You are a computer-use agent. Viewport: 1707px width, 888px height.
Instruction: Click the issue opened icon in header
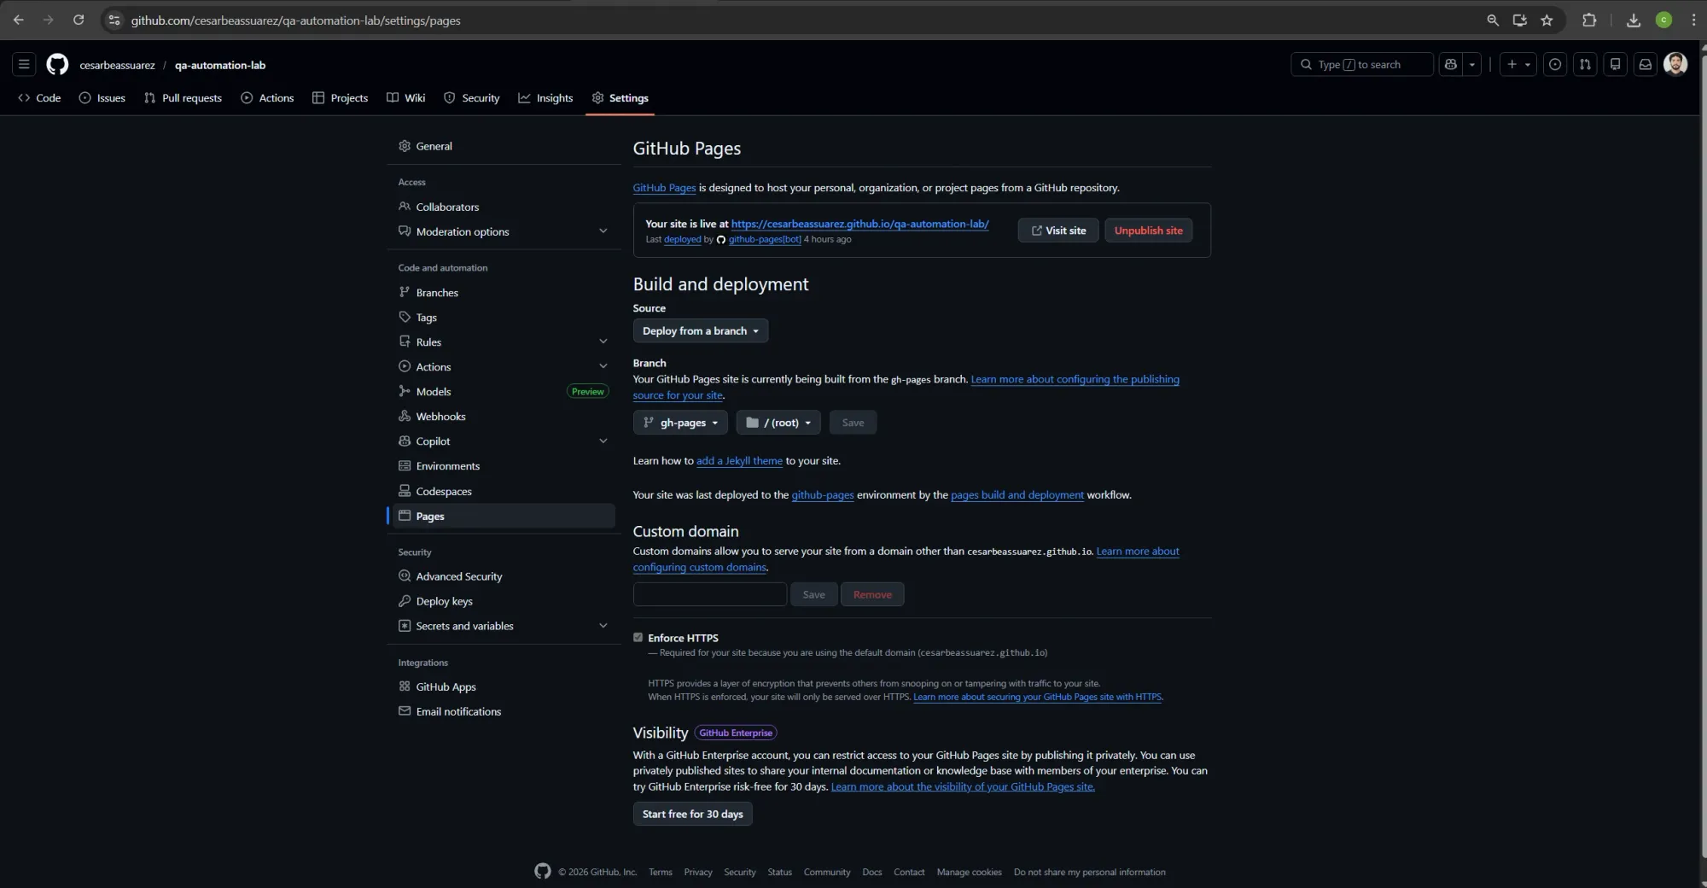pyautogui.click(x=1555, y=64)
